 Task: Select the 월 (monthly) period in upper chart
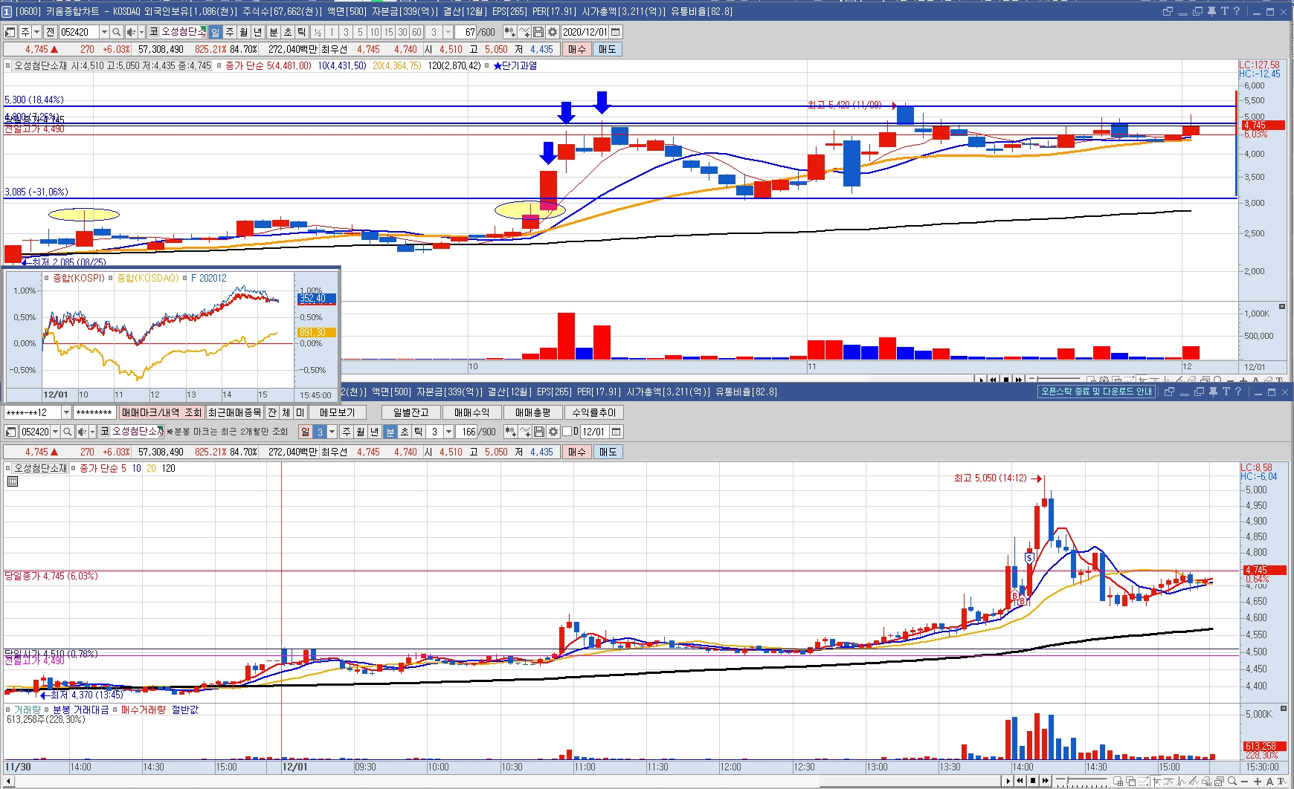coord(244,32)
